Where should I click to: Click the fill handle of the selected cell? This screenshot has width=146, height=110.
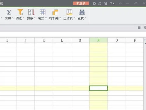[x=108, y=91]
